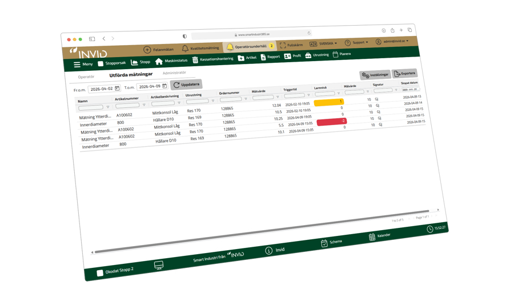Toggle the Stopporsak square box
The image size is (514, 289).
pyautogui.click(x=101, y=64)
